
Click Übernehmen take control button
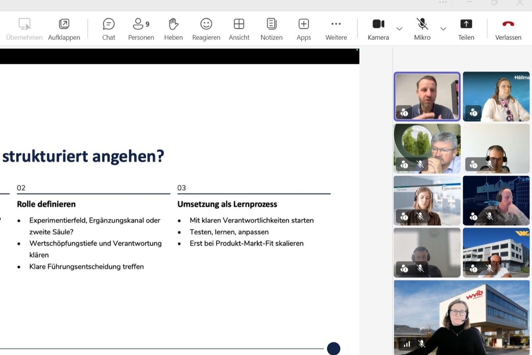coord(24,29)
